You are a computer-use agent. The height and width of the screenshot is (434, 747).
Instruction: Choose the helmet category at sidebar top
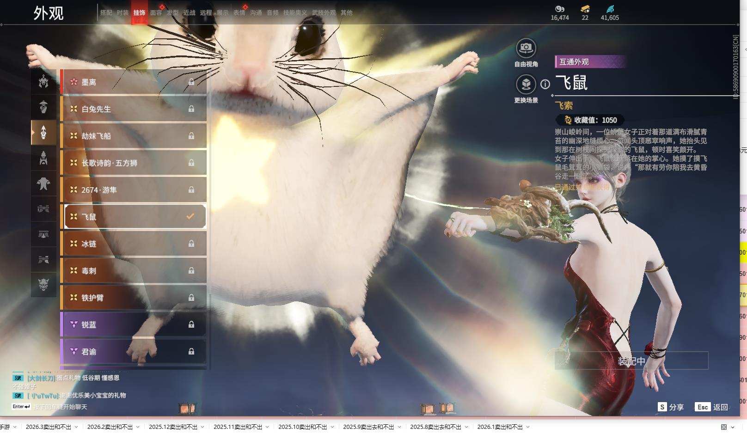click(43, 81)
